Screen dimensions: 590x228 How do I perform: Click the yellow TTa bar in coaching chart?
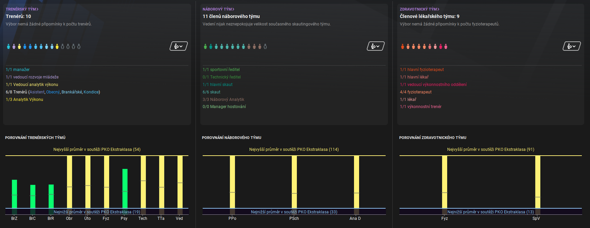(x=162, y=185)
